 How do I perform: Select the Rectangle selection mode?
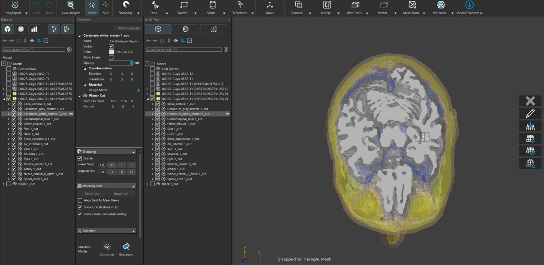click(126, 247)
